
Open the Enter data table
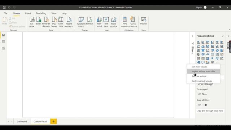click(61, 22)
